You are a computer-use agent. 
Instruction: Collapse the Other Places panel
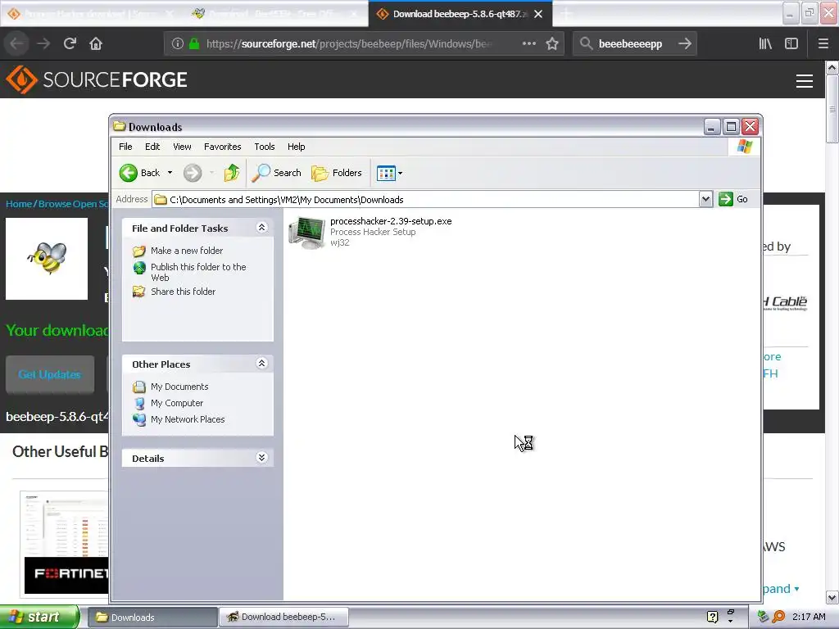click(261, 364)
